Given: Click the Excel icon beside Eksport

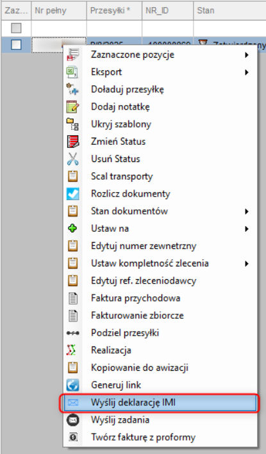Looking at the screenshot, I should pos(72,72).
